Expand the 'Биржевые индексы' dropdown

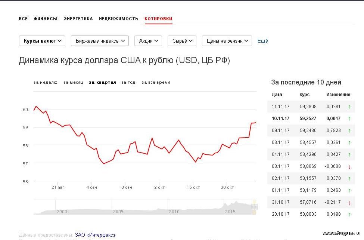click(x=100, y=41)
